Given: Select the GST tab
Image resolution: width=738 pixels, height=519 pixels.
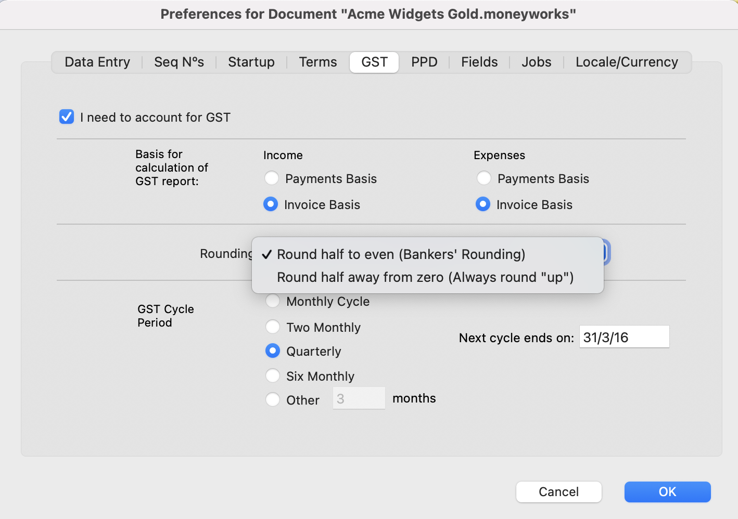Looking at the screenshot, I should point(374,62).
